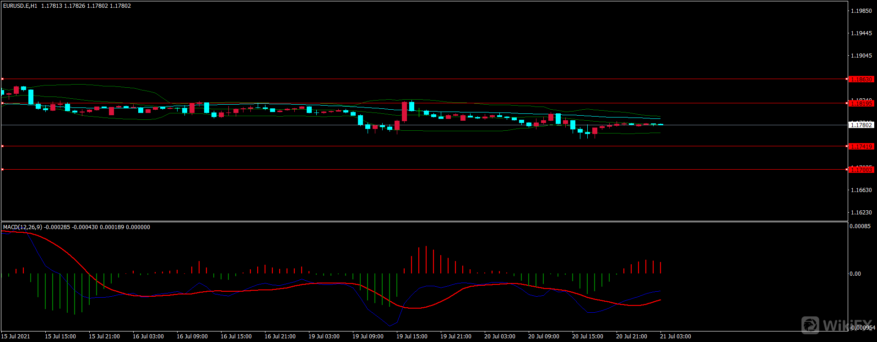Click the 20 Jul 09:00 time axis label
The height and width of the screenshot is (342, 877).
coord(544,337)
